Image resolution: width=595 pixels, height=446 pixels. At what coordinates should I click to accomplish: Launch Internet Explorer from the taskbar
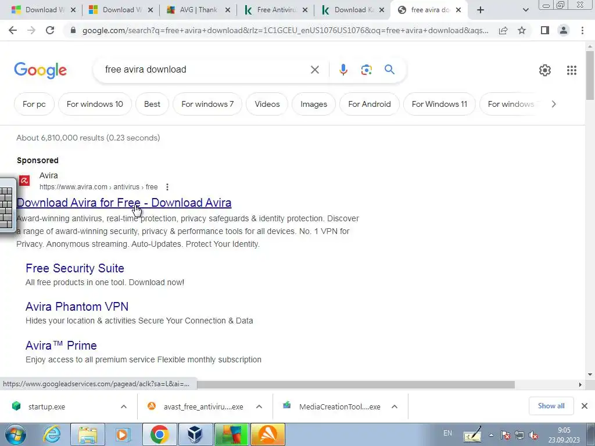tap(51, 434)
